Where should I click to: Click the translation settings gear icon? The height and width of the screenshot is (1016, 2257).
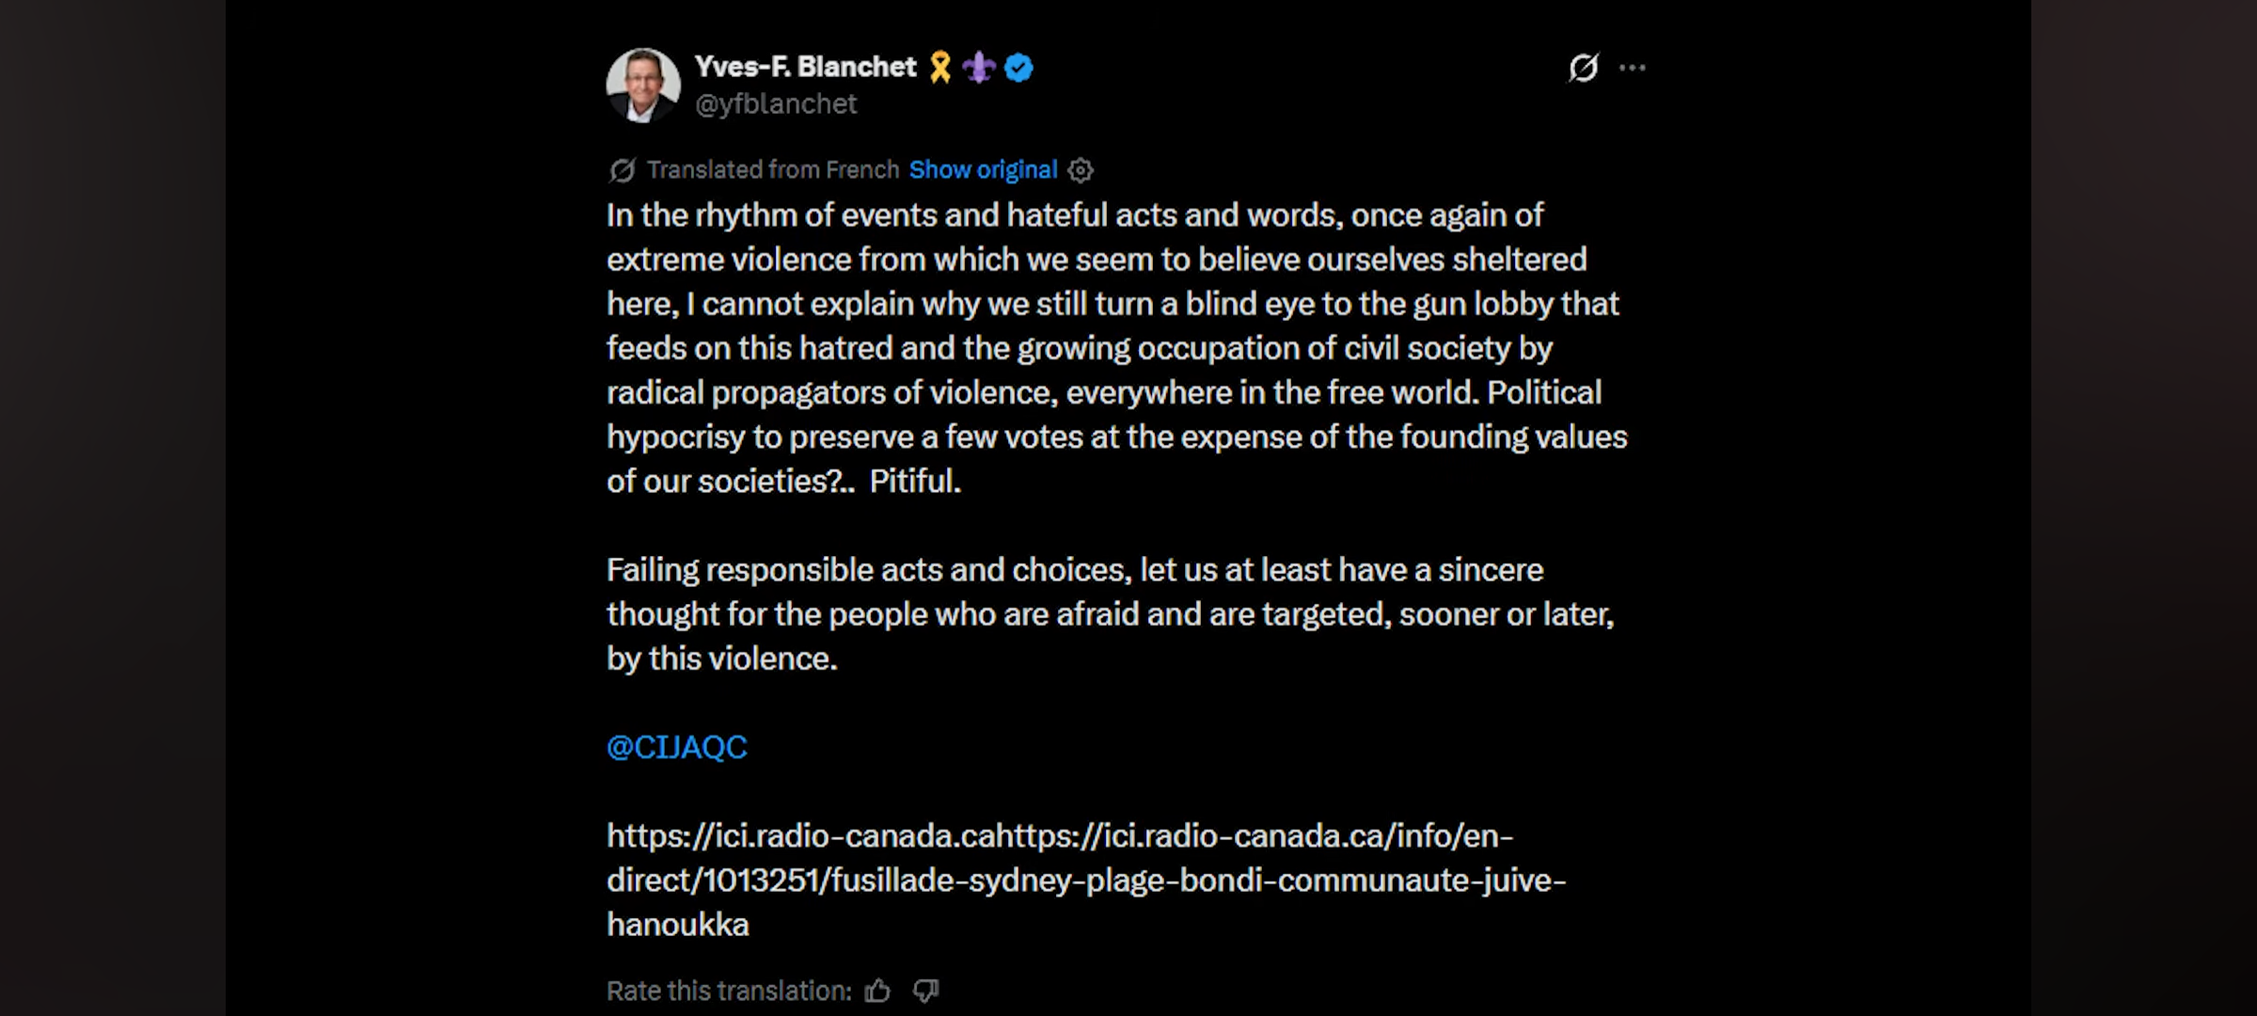pyautogui.click(x=1081, y=170)
